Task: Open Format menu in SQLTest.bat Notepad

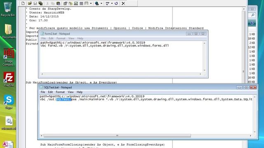Action: [60, 92]
